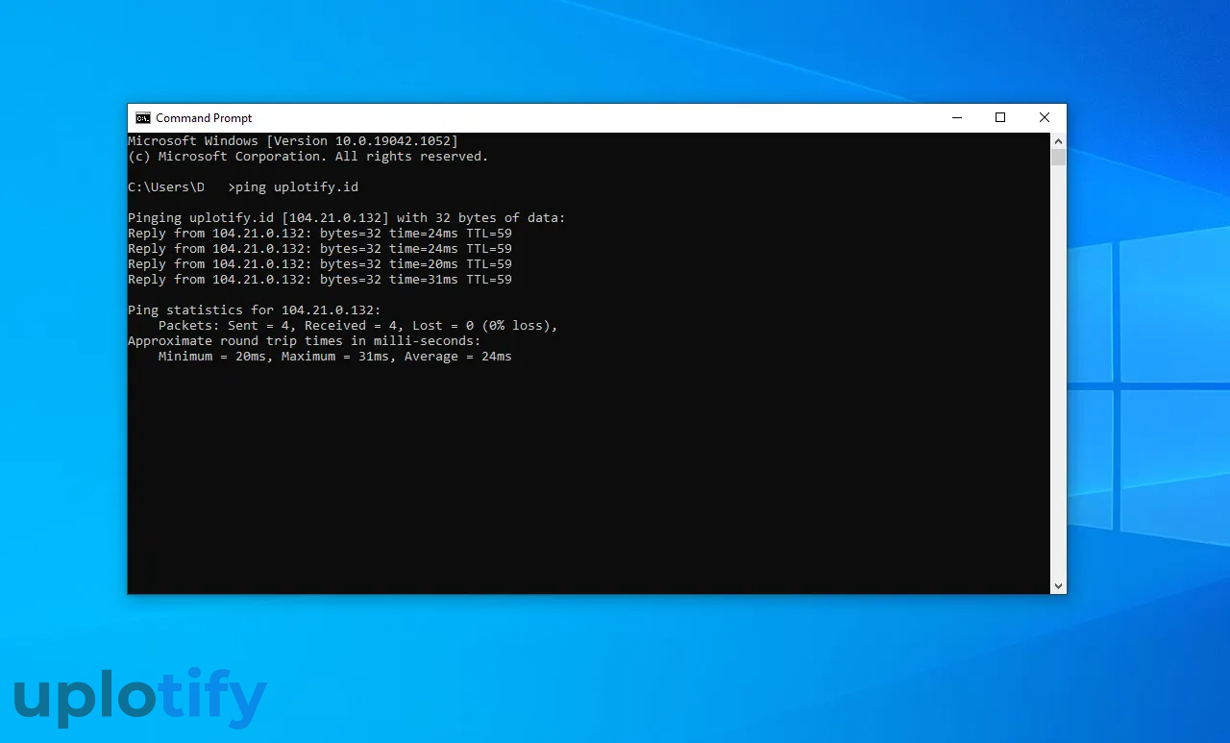Click the Microsoft Corporation copyright line
Viewport: 1230px width, 743px height.
[x=308, y=157]
